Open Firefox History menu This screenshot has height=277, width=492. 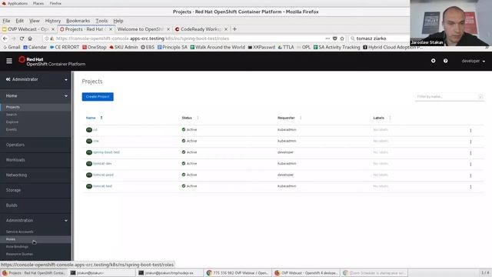pos(53,21)
